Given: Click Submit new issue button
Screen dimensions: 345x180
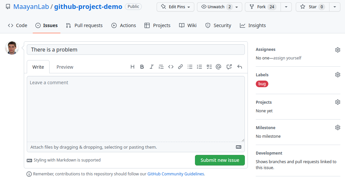Looking at the screenshot, I should [x=220, y=160].
